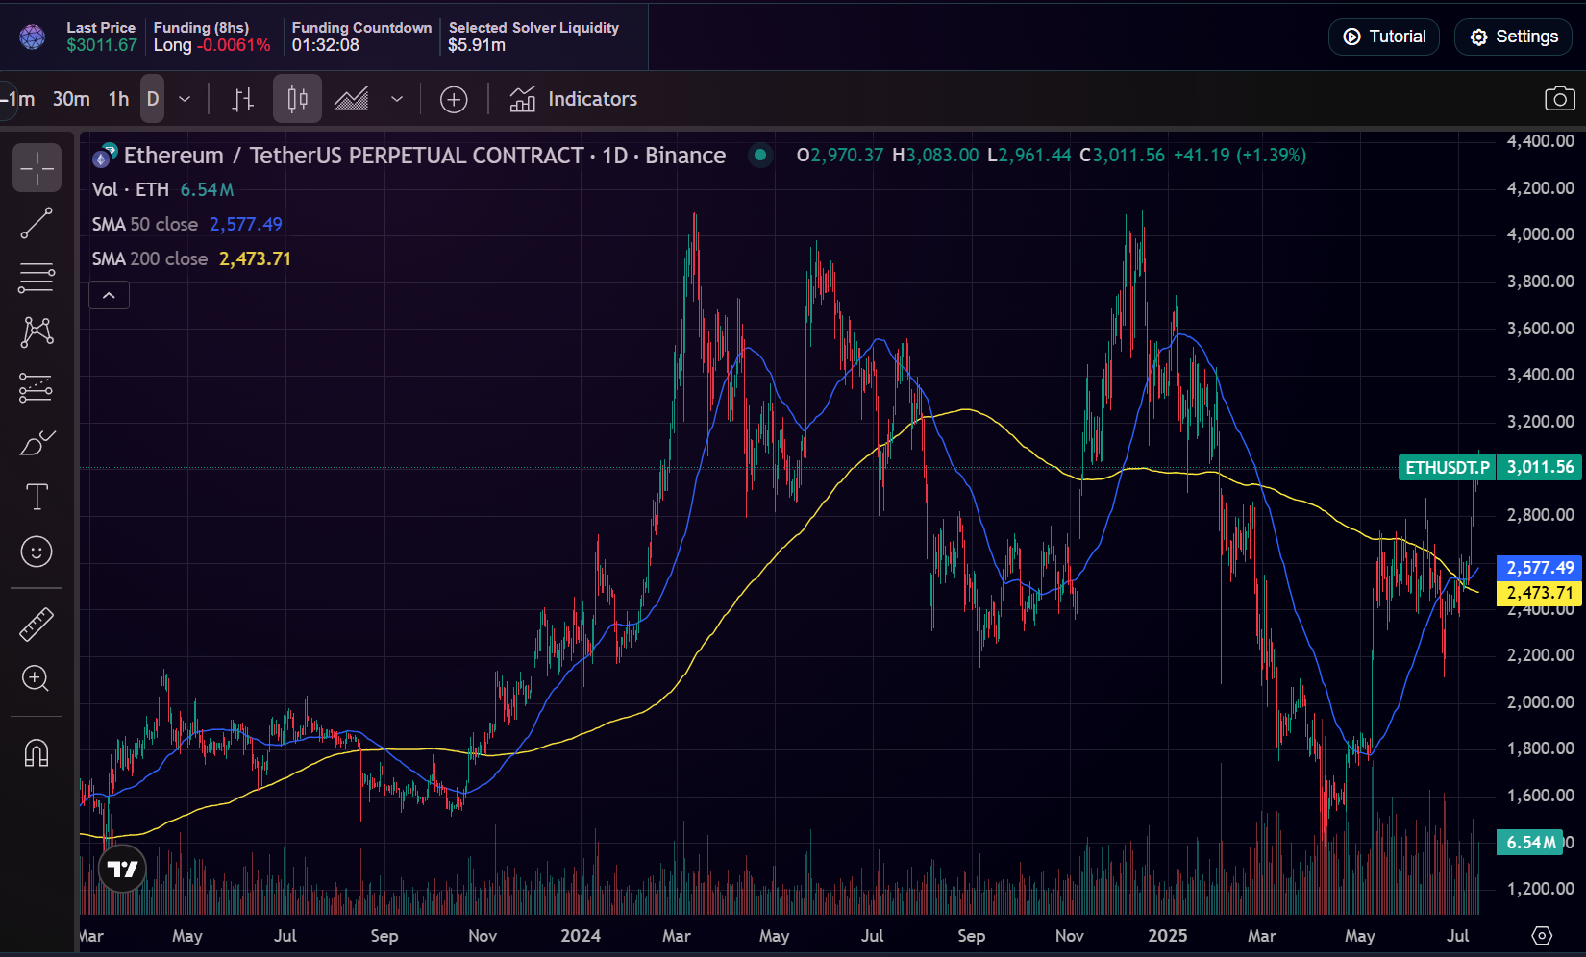Open the Fibonacci retracement tool group

coord(37,278)
